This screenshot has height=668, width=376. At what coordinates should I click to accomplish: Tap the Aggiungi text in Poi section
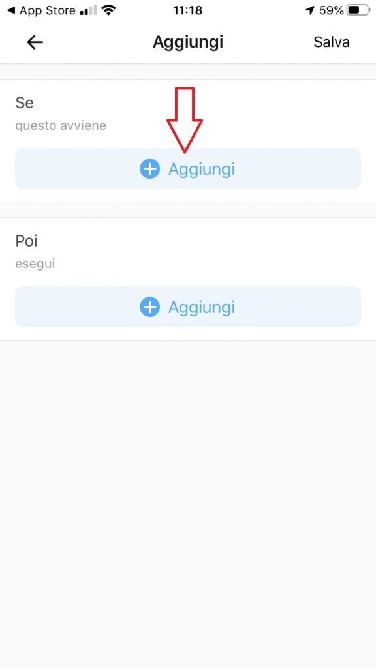coord(202,308)
